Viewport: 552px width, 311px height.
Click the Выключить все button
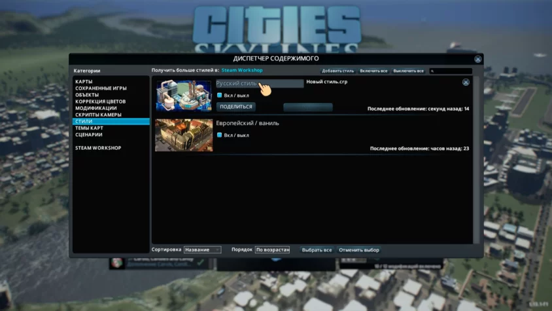click(408, 71)
